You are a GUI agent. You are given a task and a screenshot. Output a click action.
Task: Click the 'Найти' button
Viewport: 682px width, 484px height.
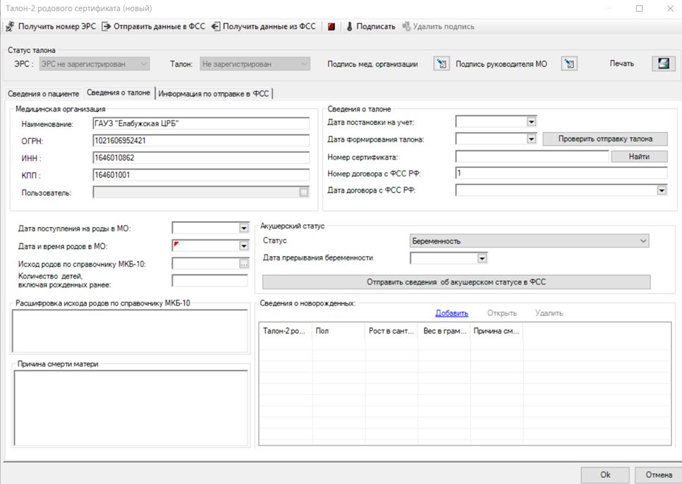tap(639, 156)
